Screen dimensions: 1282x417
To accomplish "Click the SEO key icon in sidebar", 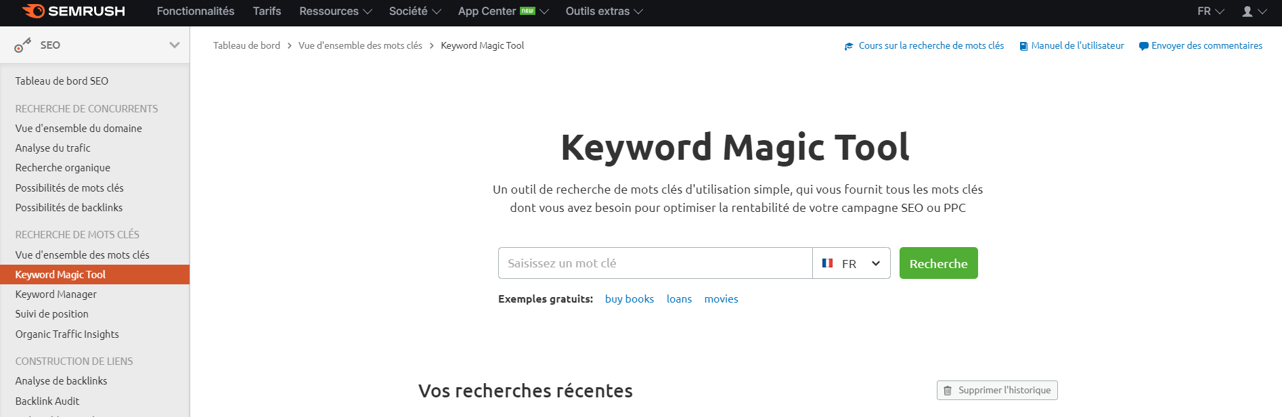I will pyautogui.click(x=22, y=45).
